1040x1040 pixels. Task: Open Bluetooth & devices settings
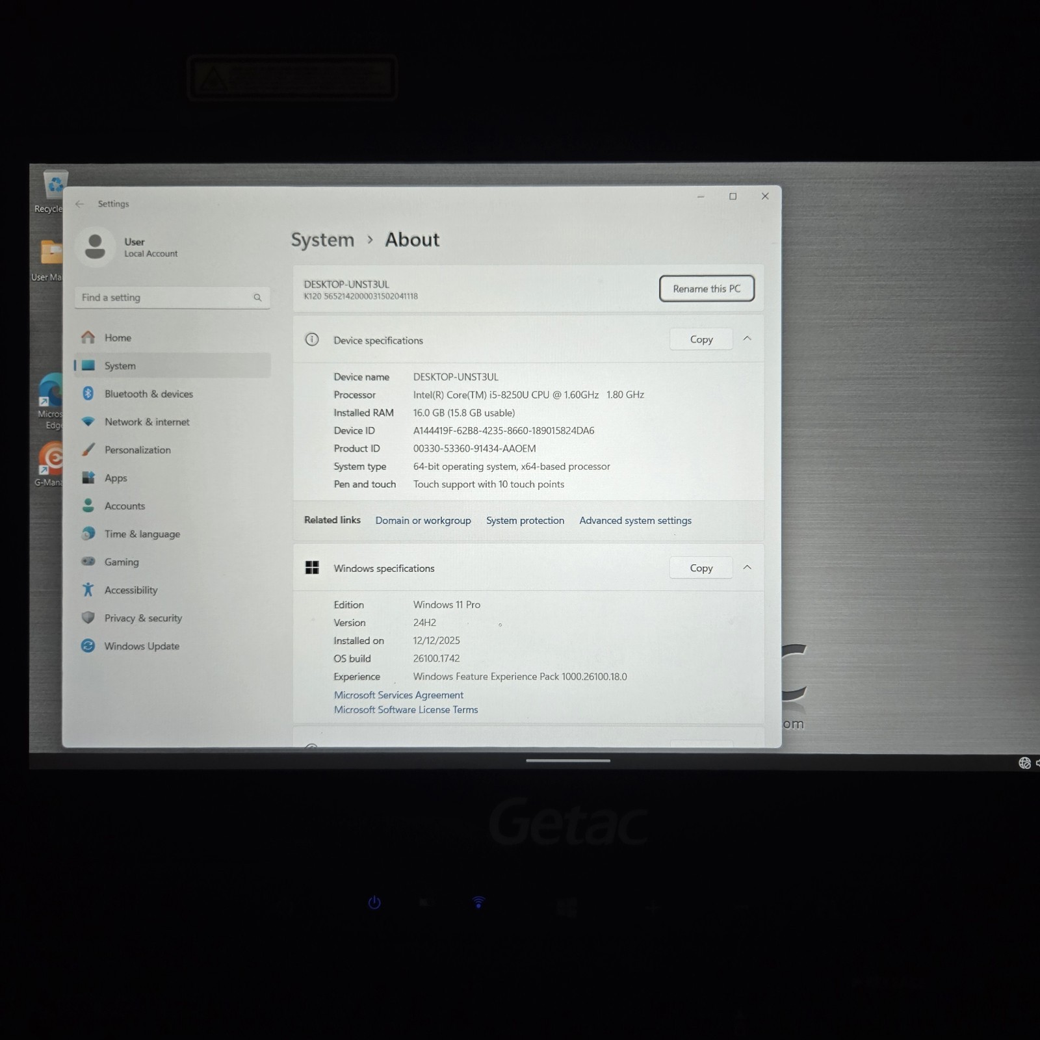172,394
